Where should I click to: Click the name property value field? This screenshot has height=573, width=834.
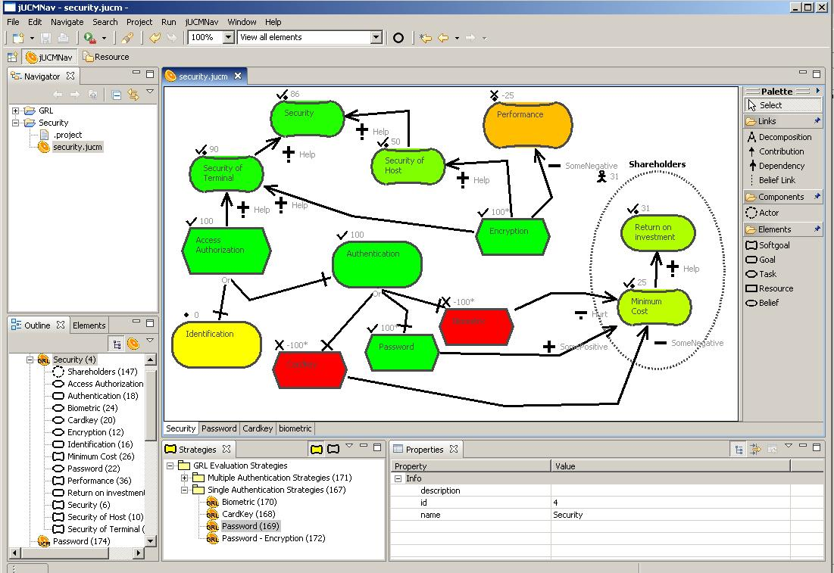click(682, 515)
